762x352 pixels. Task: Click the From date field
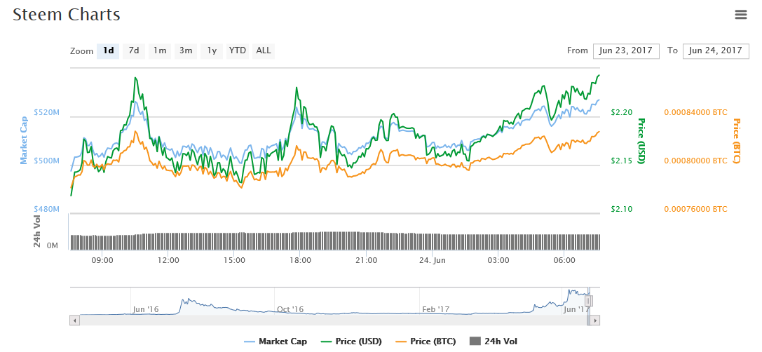click(626, 50)
